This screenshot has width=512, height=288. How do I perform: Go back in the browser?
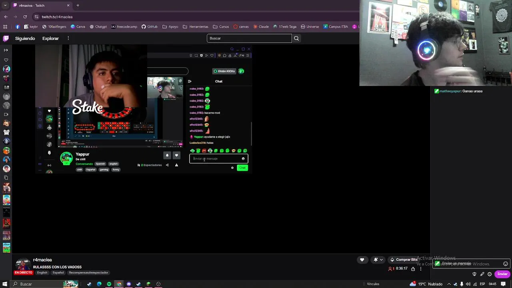pos(6,17)
